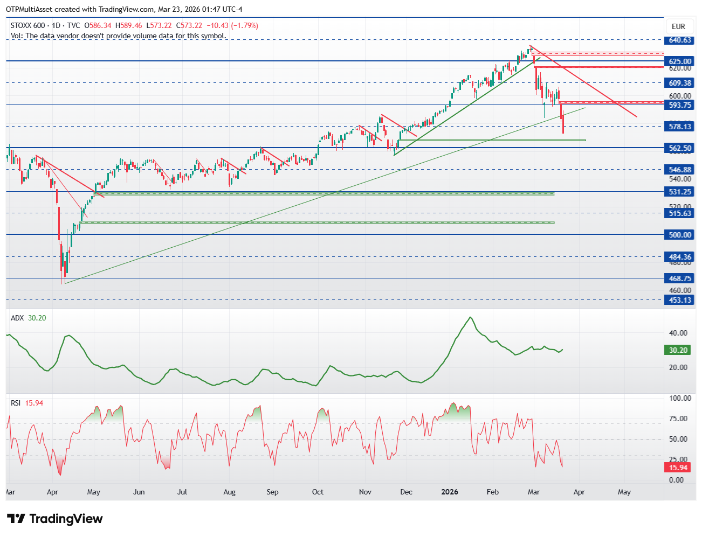Click the 2026 year marker on time axis
Screen dimensions: 702x537
pos(449,492)
